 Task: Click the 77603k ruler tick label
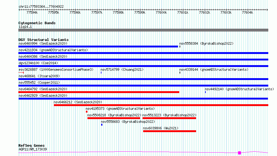pyautogui.click(x=226, y=13)
